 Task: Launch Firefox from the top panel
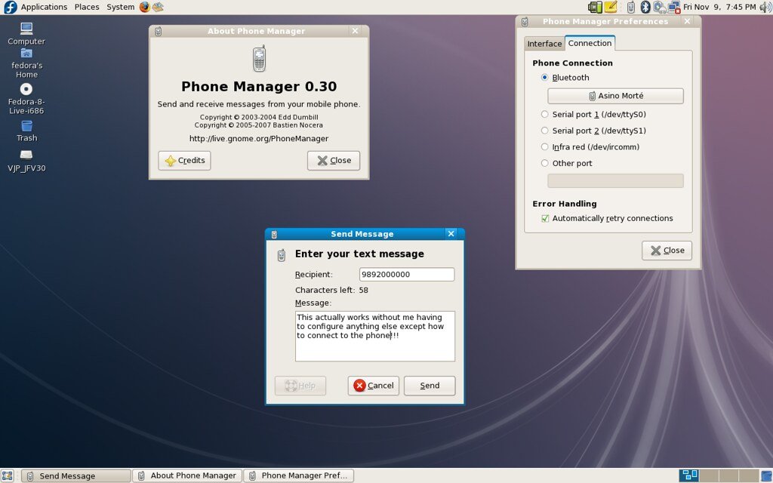145,7
